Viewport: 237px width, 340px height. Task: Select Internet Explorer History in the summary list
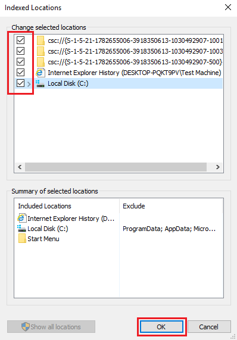tap(71, 219)
